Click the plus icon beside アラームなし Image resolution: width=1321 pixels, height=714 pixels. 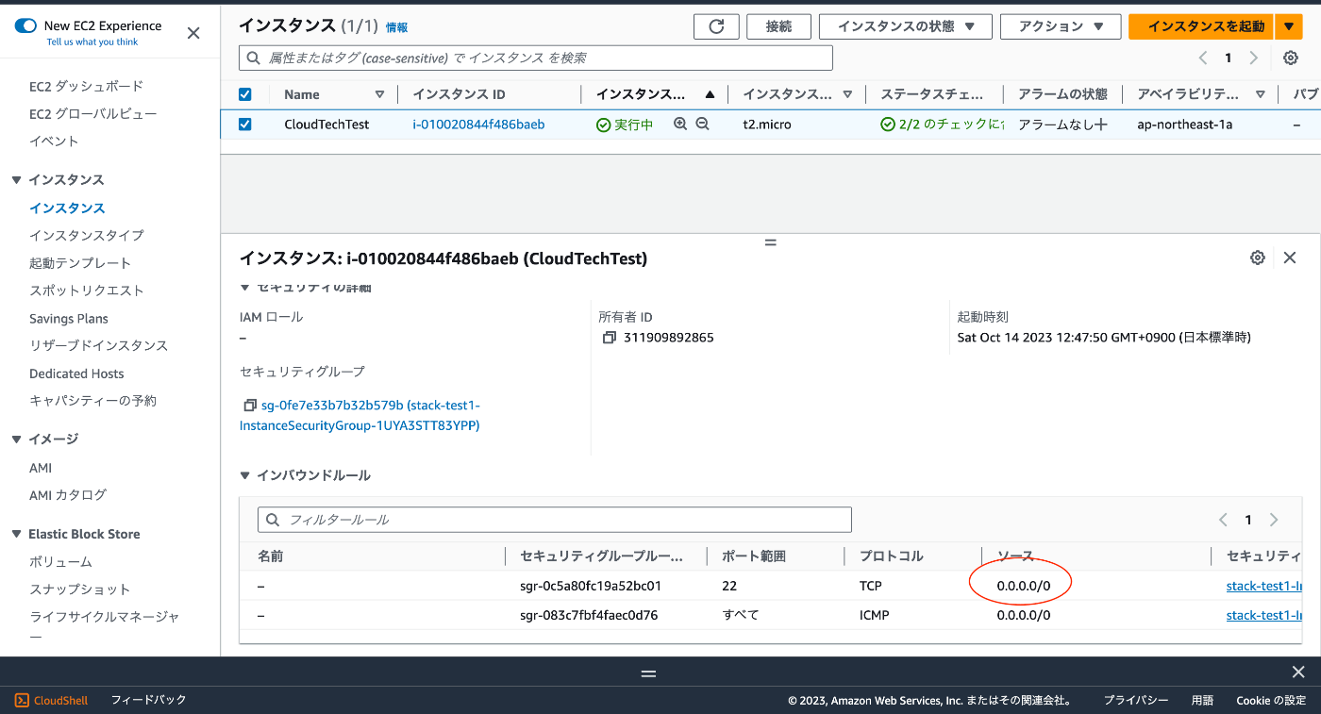click(x=1100, y=125)
